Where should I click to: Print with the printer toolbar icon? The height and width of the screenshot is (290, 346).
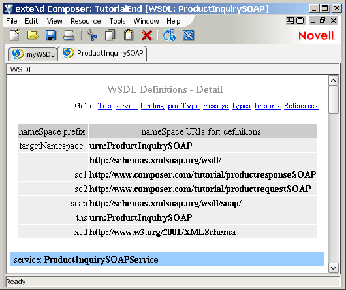click(x=69, y=35)
